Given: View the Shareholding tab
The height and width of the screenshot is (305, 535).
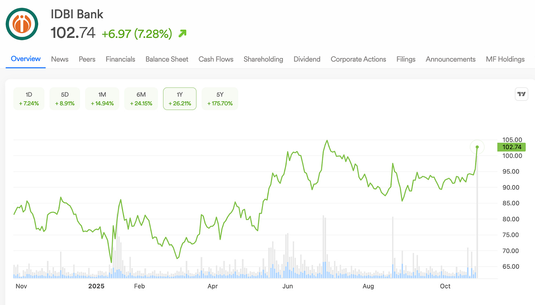Looking at the screenshot, I should tap(263, 59).
